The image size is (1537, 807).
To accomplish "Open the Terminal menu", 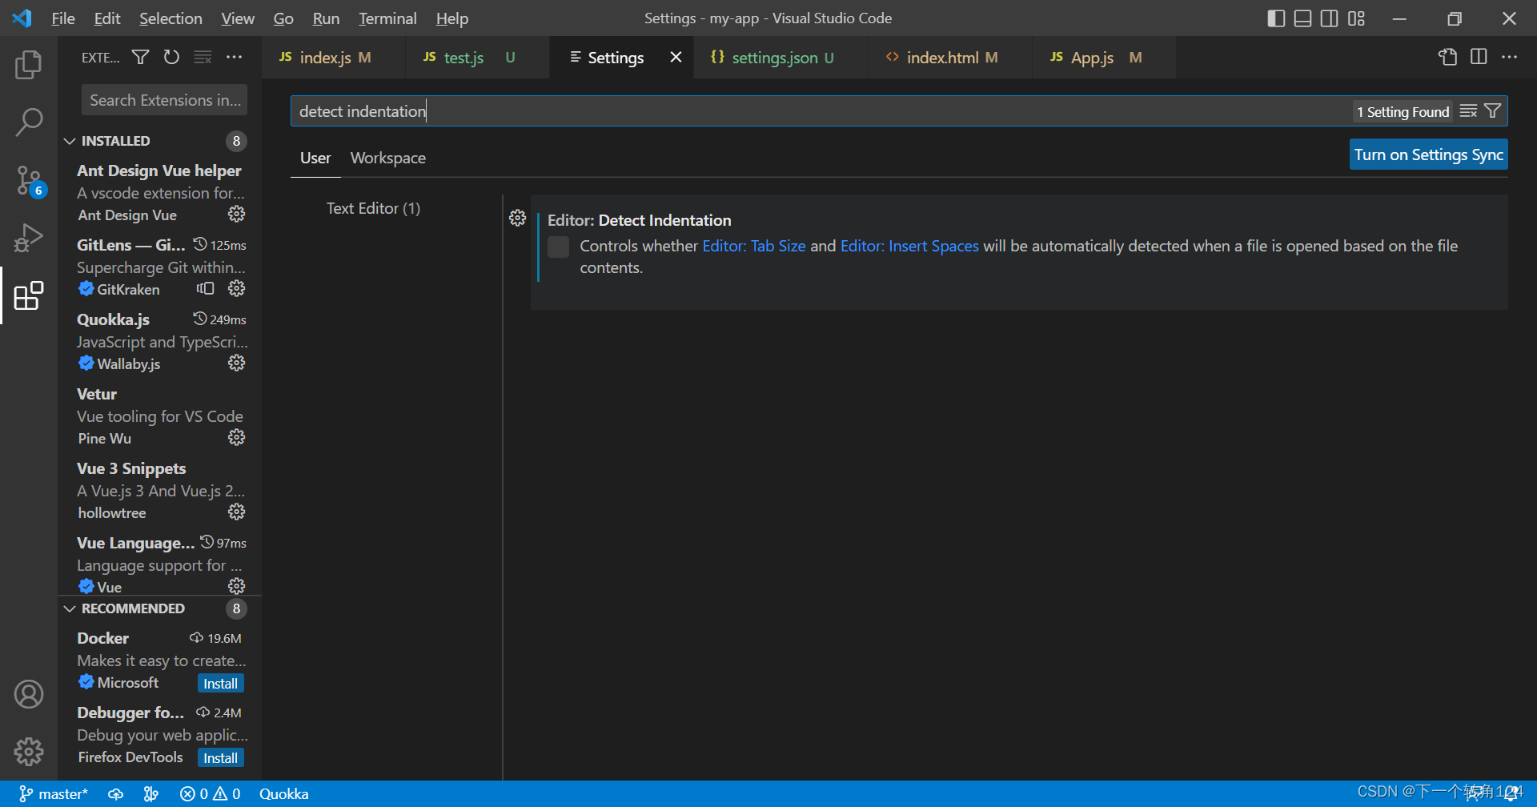I will coord(387,18).
